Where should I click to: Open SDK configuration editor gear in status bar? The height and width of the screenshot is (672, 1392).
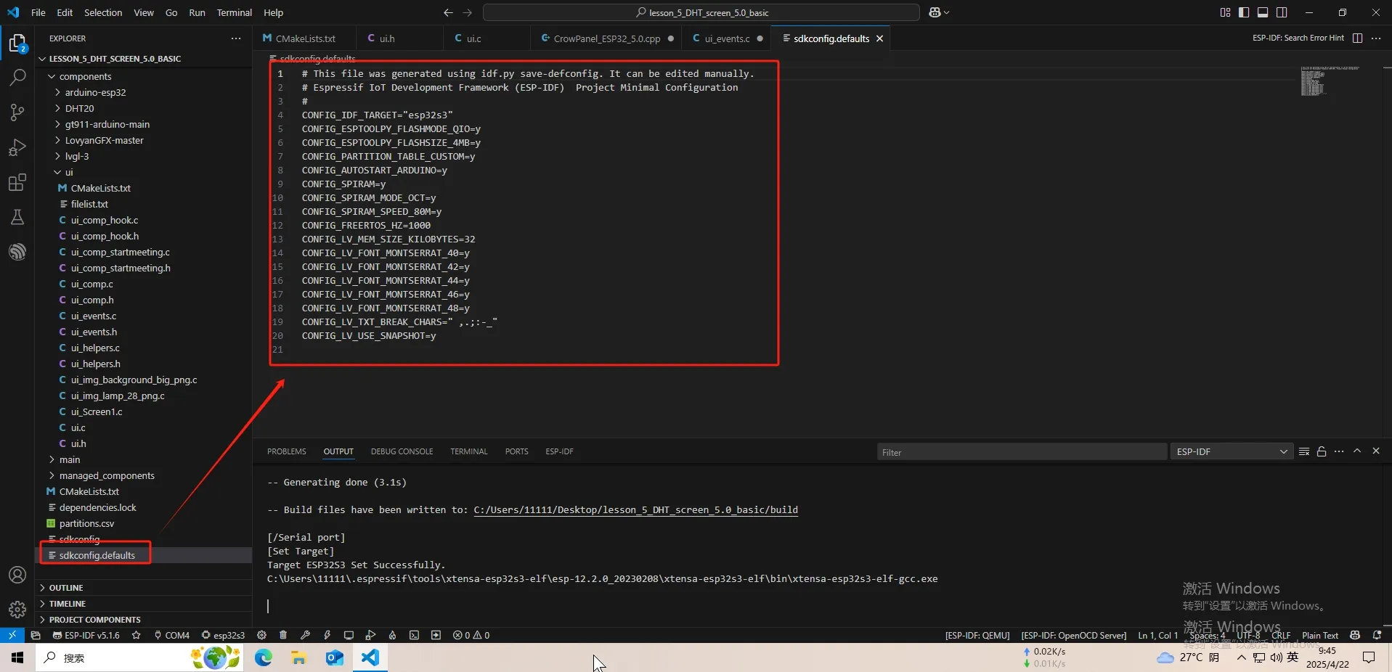261,635
